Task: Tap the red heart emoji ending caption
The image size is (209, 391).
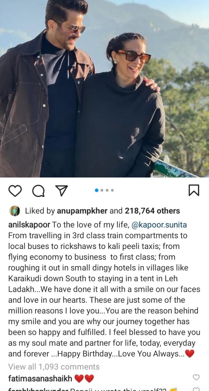Action: (190, 354)
